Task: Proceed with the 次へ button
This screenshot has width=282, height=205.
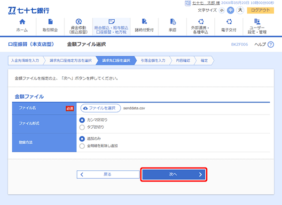Action: pyautogui.click(x=173, y=175)
